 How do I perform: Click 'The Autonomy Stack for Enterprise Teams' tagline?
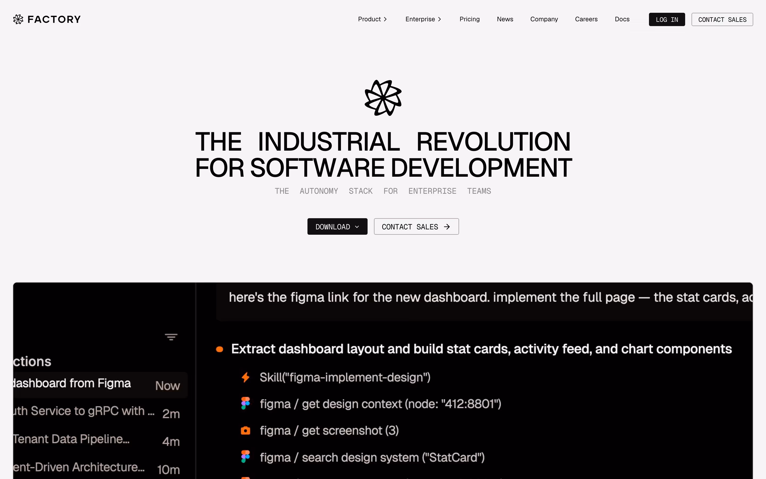tap(383, 191)
